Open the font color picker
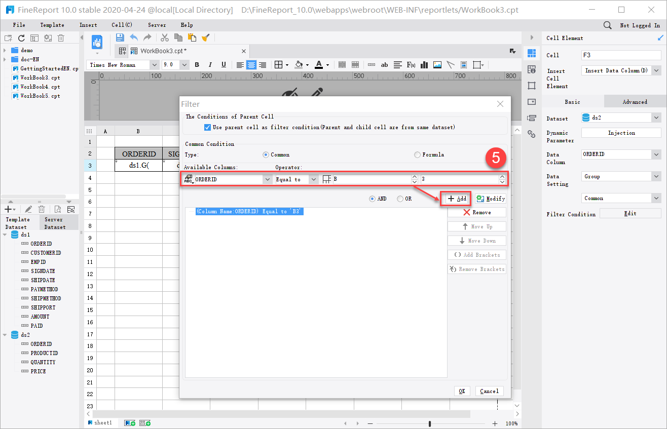Viewport: 667px width, 429px height. coord(319,65)
